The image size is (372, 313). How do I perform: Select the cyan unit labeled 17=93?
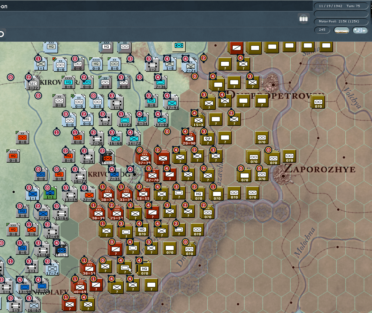click(x=161, y=120)
